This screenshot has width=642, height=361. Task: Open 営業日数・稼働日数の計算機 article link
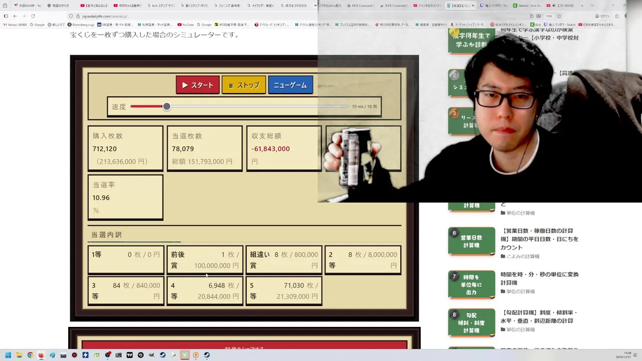[539, 239]
